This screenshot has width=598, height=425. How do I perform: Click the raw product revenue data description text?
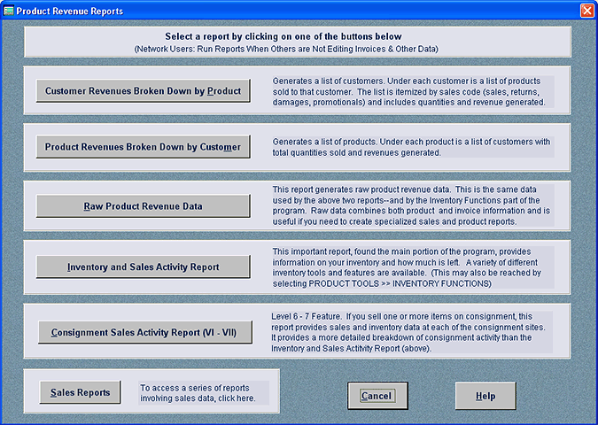pyautogui.click(x=413, y=206)
